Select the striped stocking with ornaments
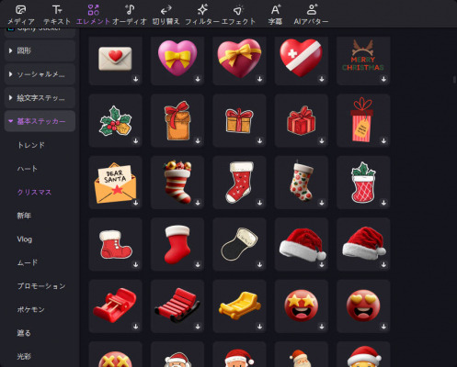 click(177, 183)
